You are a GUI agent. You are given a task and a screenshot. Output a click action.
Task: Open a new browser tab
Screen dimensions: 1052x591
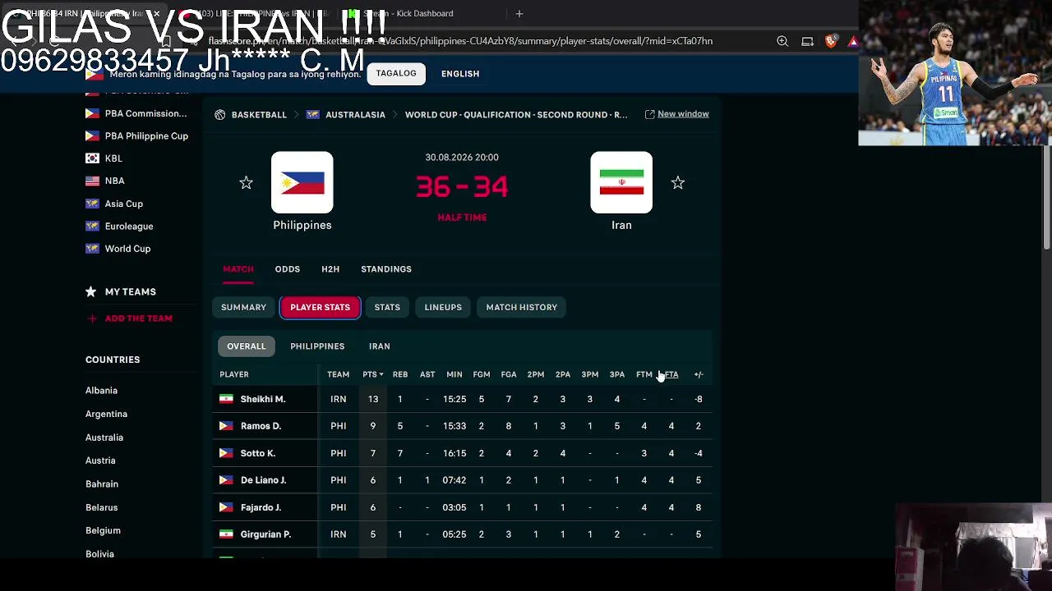click(x=519, y=13)
